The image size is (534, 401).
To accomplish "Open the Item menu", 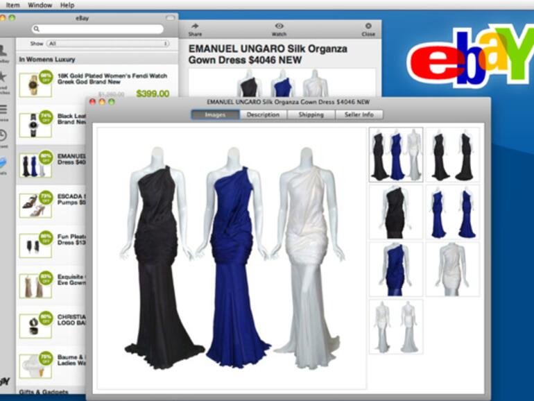I will coord(12,5).
